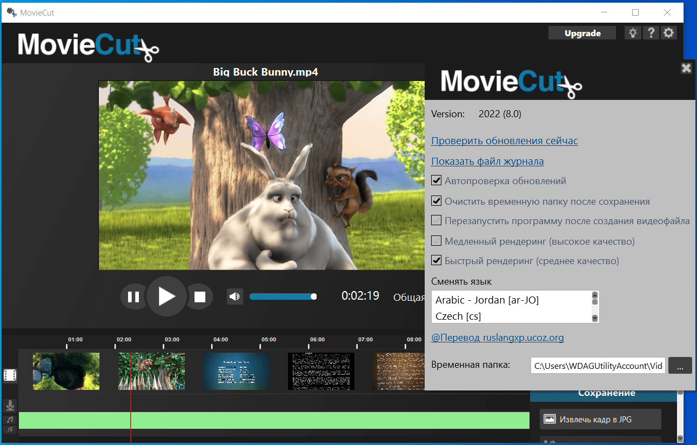Mute audio with the speaker icon
Image resolution: width=697 pixels, height=445 pixels.
tap(235, 296)
